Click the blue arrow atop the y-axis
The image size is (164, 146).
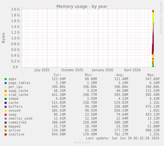(22, 8)
